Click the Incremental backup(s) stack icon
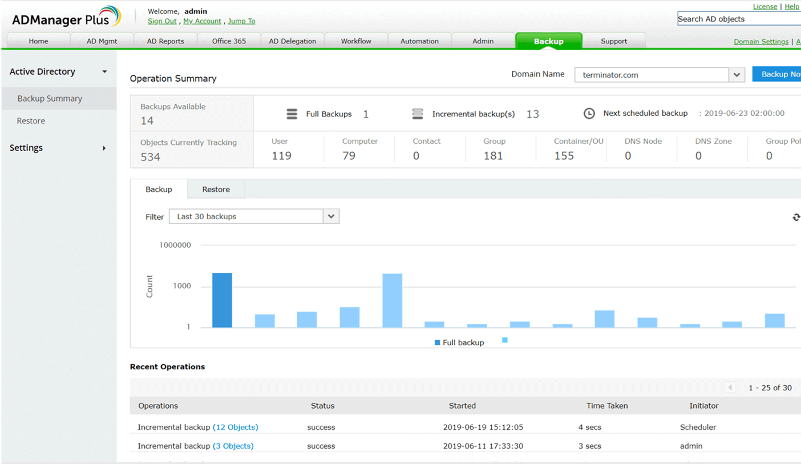 click(418, 114)
